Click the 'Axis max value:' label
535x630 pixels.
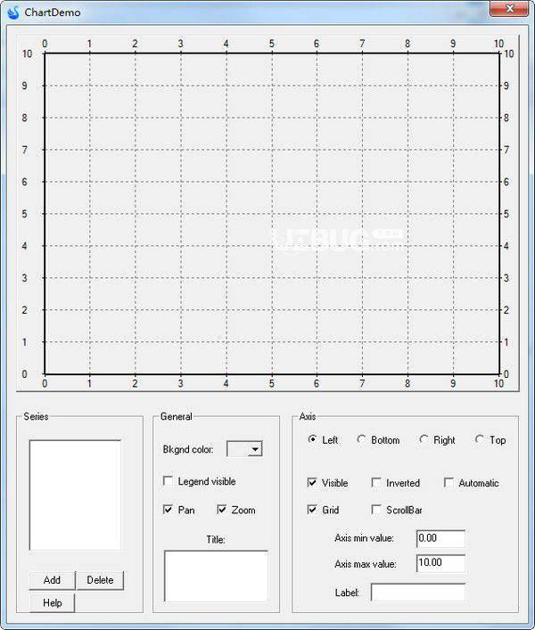[x=366, y=564]
